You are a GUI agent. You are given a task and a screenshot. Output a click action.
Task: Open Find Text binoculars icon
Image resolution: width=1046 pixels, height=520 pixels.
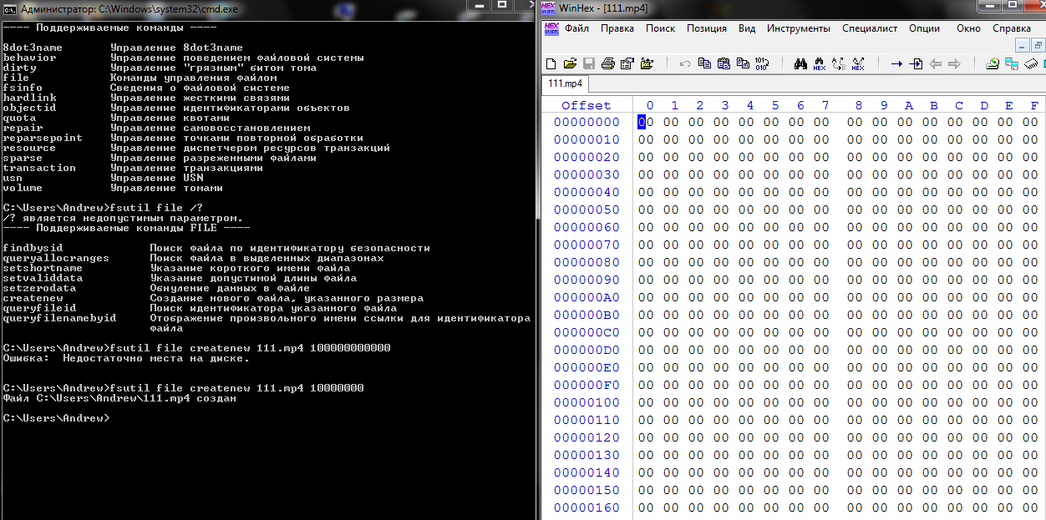pos(800,63)
